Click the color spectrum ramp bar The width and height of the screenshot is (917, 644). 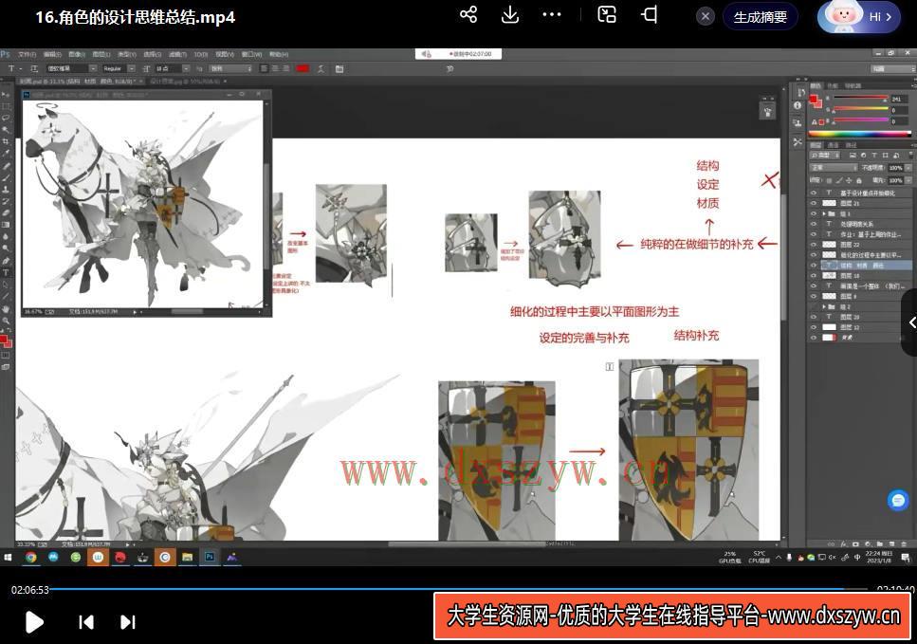tap(860, 134)
